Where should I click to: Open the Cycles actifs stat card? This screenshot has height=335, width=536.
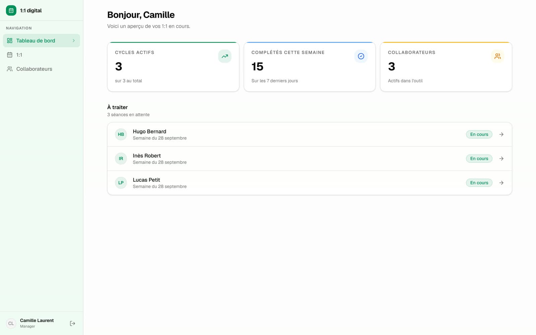[173, 67]
